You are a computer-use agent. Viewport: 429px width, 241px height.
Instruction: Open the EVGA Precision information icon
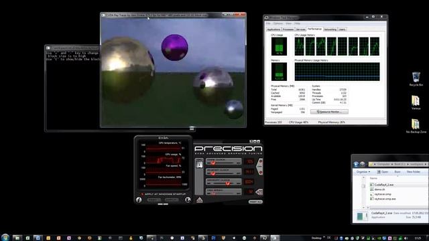click(x=139, y=199)
